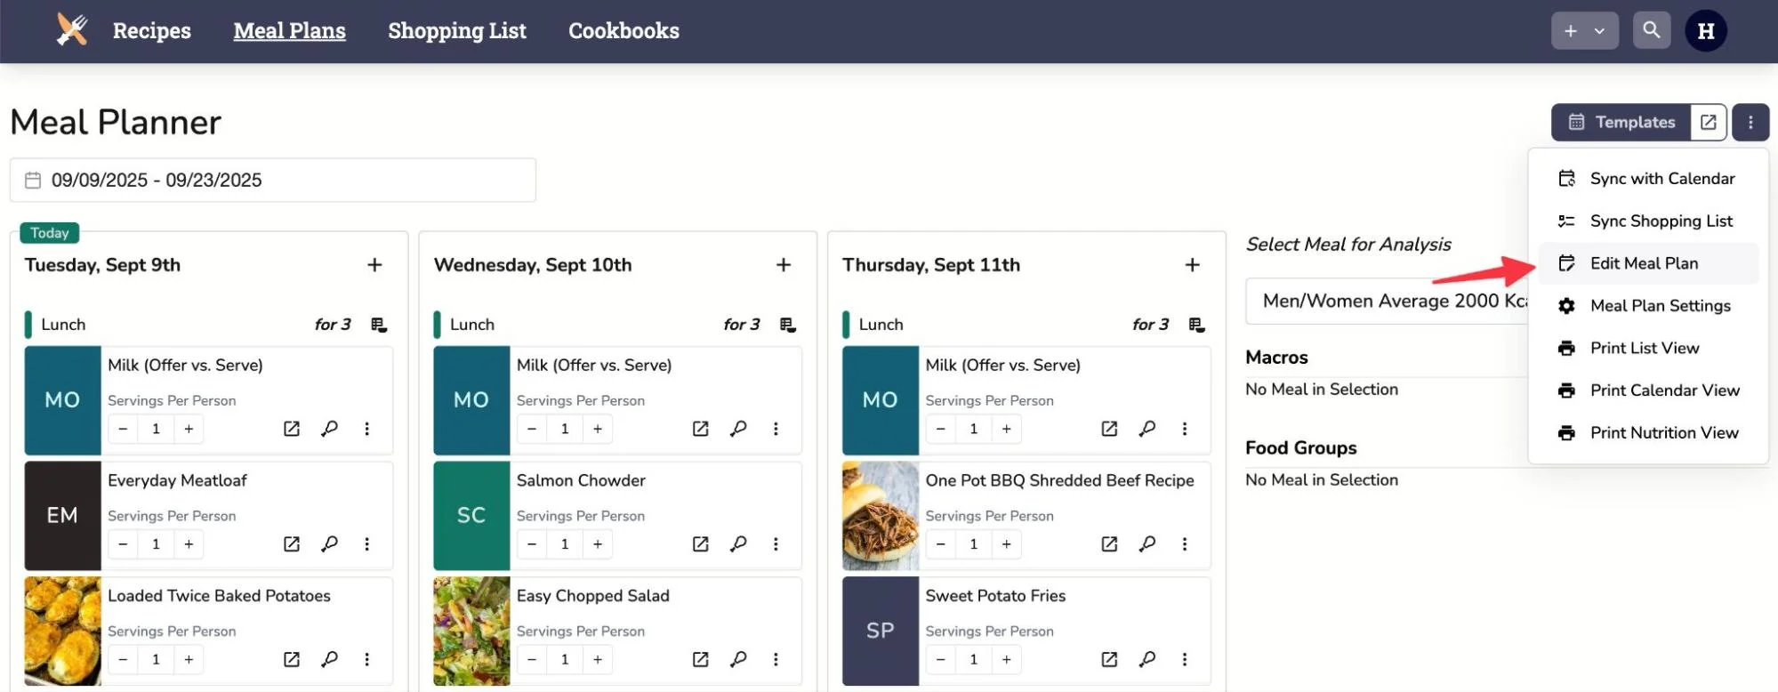Expand the chevron beside the plus create button
Screen dimensions: 1778x692
(x=1599, y=29)
